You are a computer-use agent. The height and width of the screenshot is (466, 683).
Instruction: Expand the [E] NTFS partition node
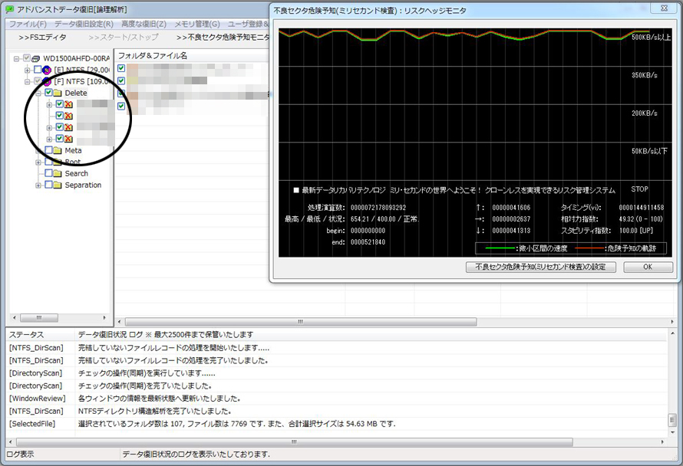pos(28,70)
